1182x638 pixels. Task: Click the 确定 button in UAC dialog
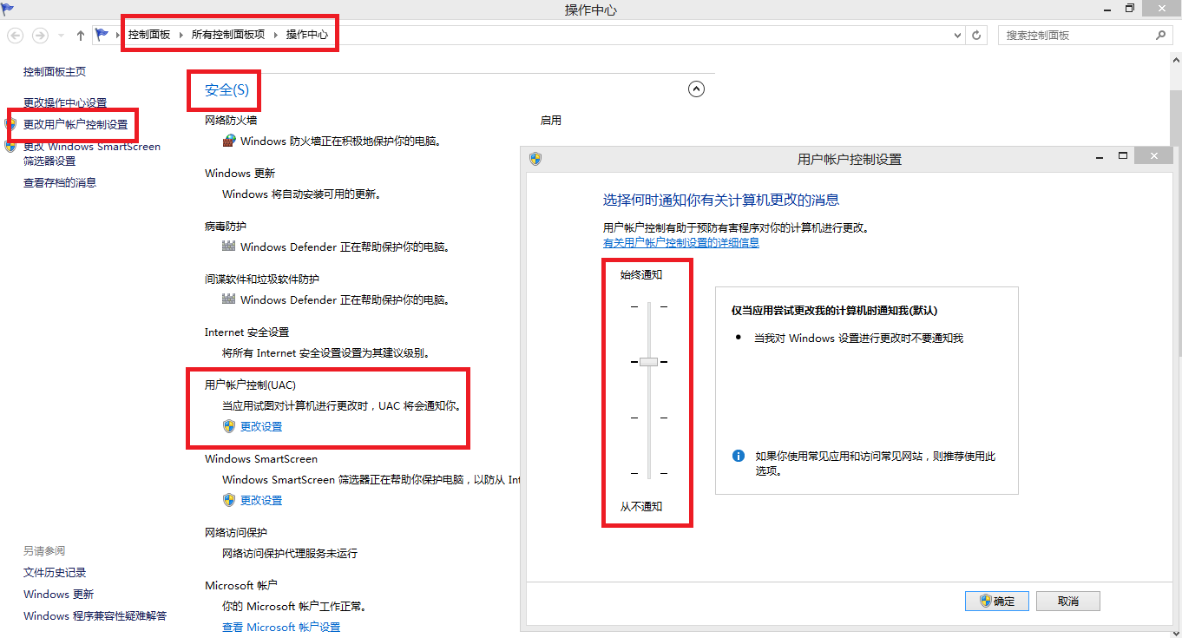(x=996, y=601)
